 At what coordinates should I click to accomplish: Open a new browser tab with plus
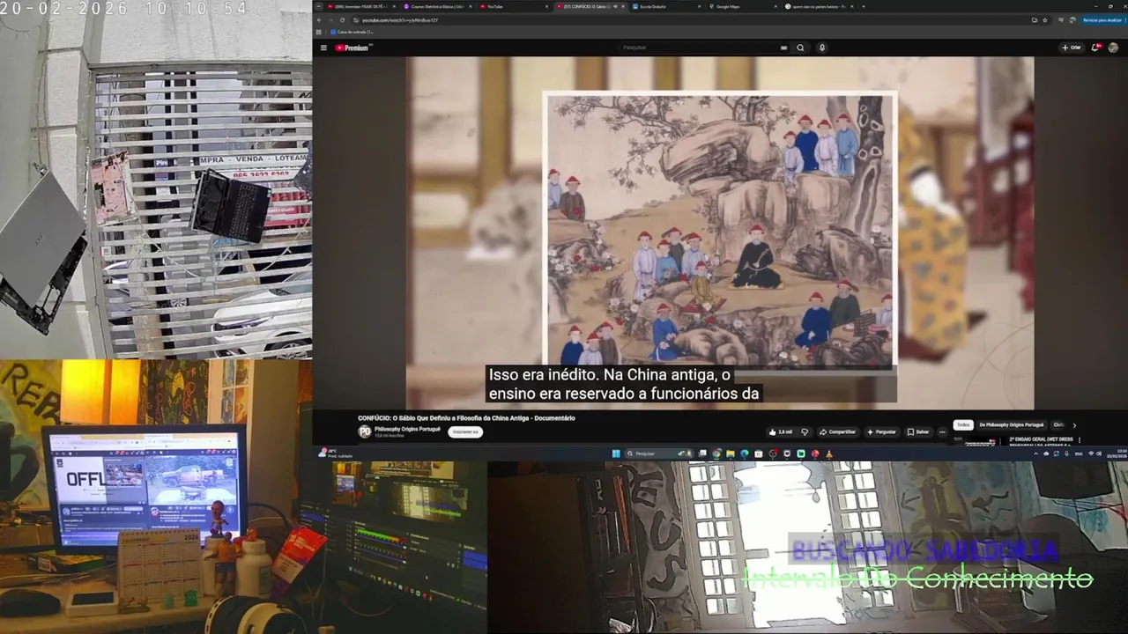864,6
